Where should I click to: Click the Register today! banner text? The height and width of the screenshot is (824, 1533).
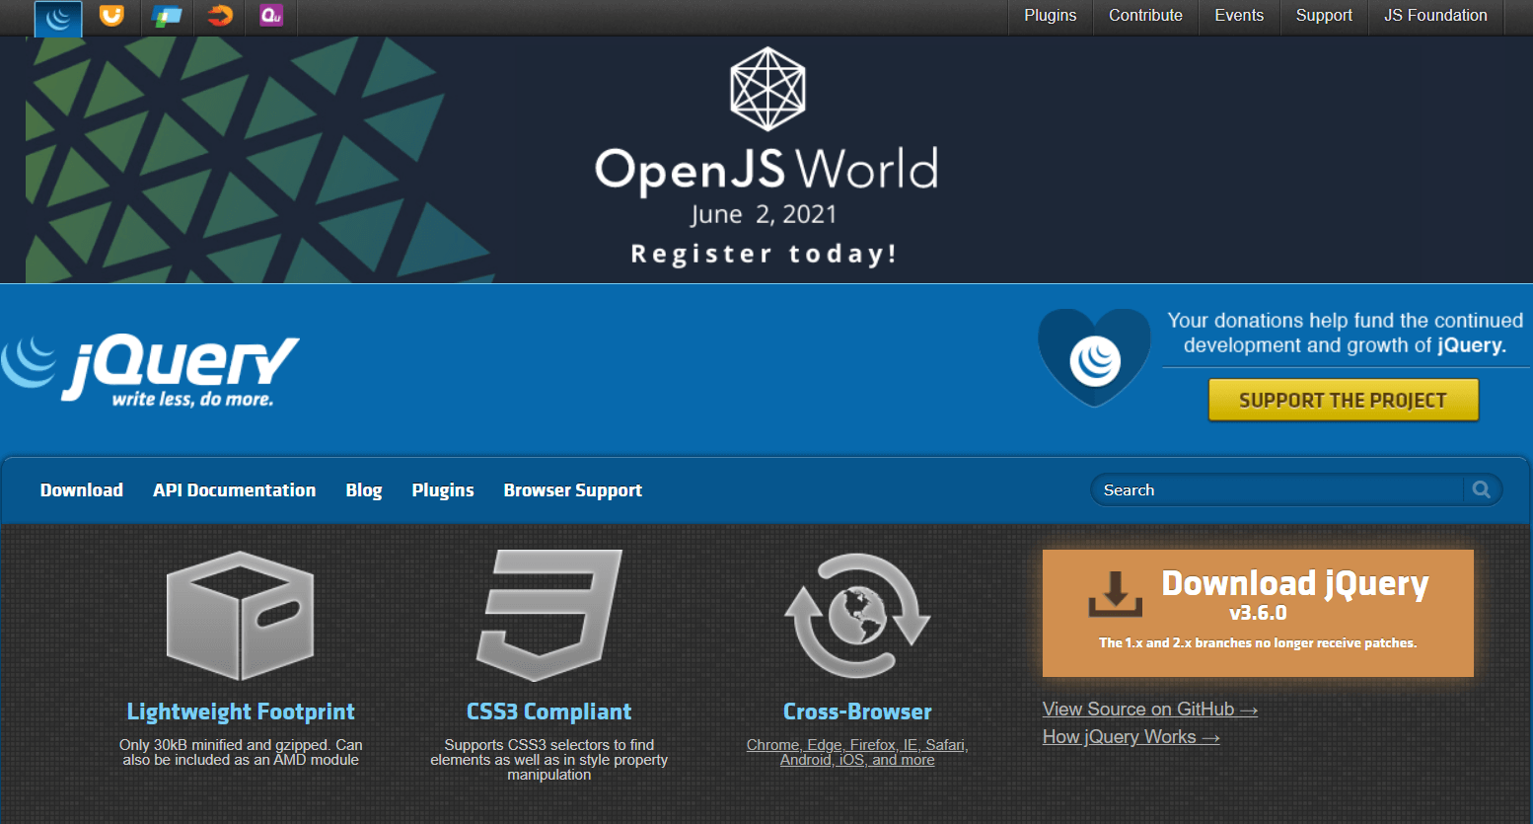pos(765,254)
